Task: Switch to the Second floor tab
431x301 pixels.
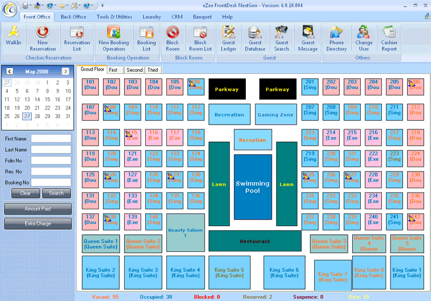Action: (x=134, y=70)
